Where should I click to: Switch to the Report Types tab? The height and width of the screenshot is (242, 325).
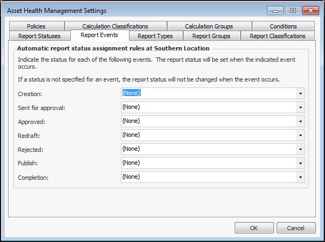pos(154,36)
